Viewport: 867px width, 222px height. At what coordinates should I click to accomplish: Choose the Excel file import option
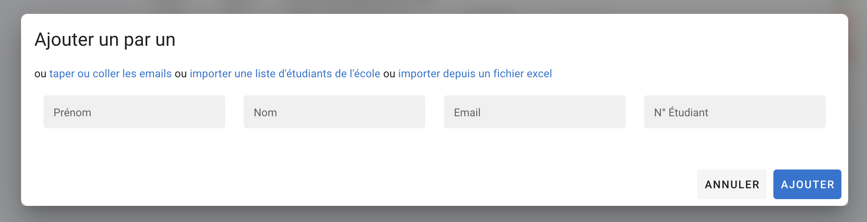pyautogui.click(x=475, y=73)
